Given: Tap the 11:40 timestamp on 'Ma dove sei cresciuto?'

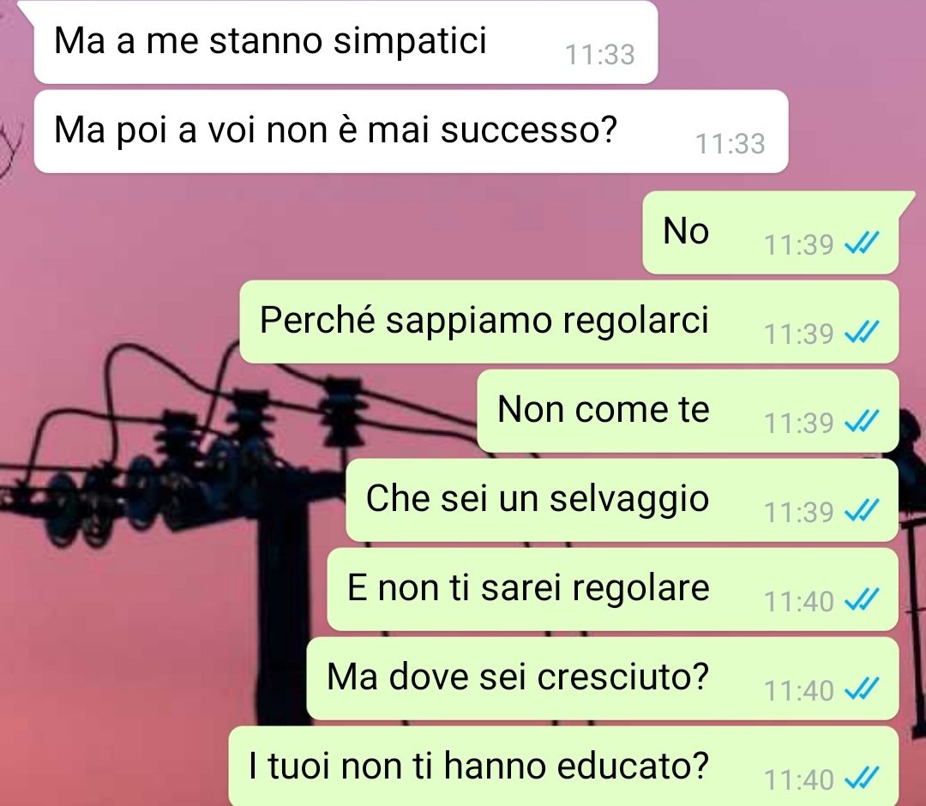Looking at the screenshot, I should (x=798, y=690).
